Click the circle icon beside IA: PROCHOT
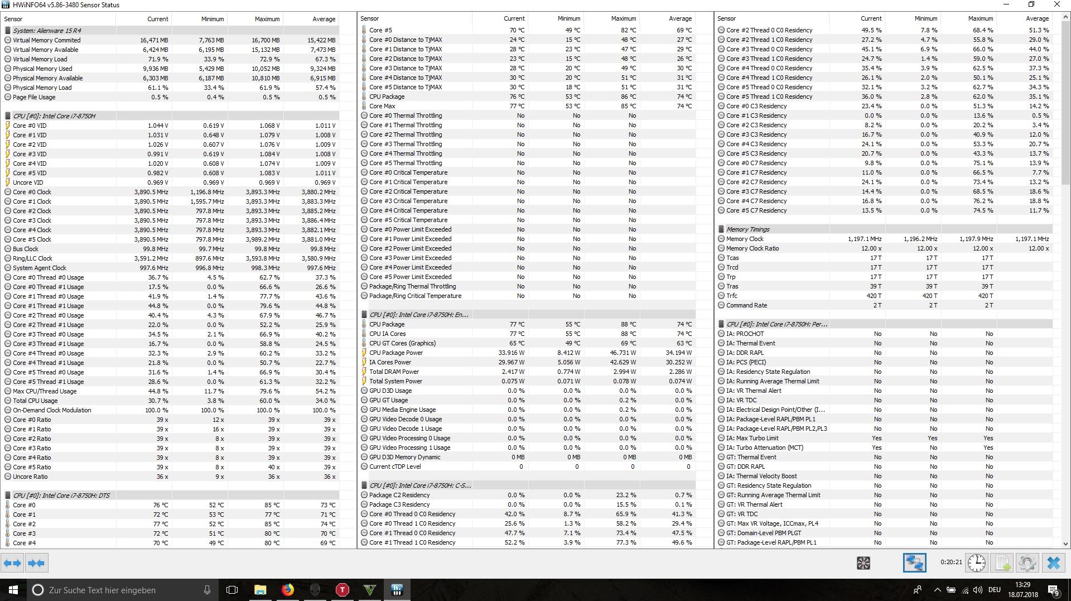Image resolution: width=1071 pixels, height=601 pixels. point(721,334)
